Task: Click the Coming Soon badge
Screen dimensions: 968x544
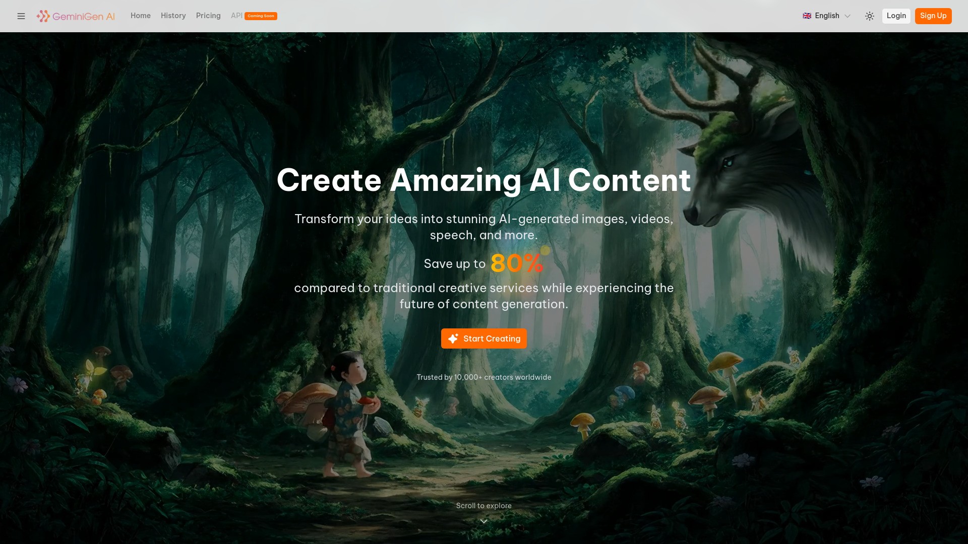Action: coord(261,16)
